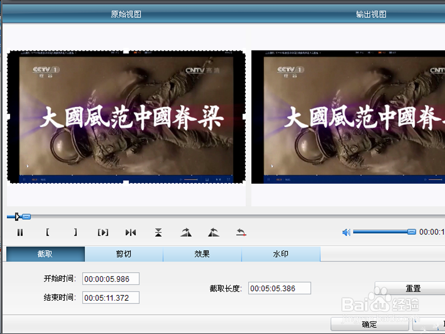This screenshot has width=445, height=334.
Task: Click the 输出视图 header label
Action: click(371, 14)
